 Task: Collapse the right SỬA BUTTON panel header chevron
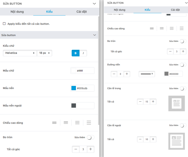pos(186,3)
